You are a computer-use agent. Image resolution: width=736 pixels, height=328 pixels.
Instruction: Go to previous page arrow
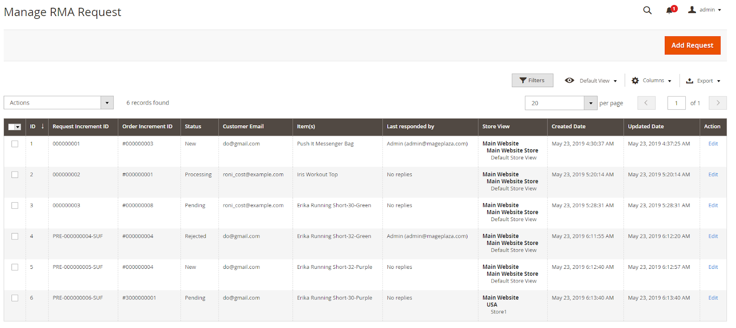[646, 103]
